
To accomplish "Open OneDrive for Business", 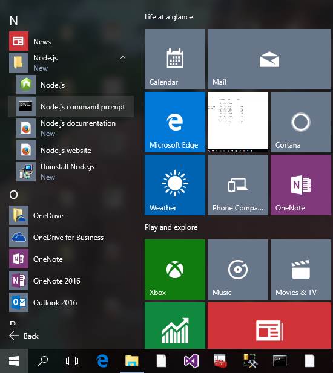I will point(71,237).
